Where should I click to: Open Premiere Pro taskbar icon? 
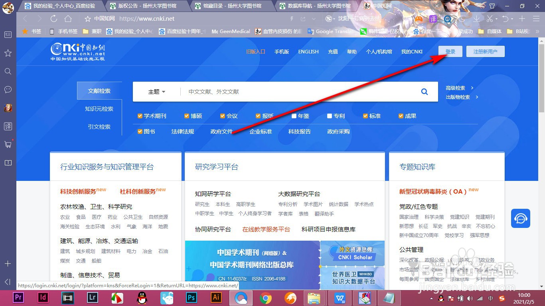coord(18,298)
